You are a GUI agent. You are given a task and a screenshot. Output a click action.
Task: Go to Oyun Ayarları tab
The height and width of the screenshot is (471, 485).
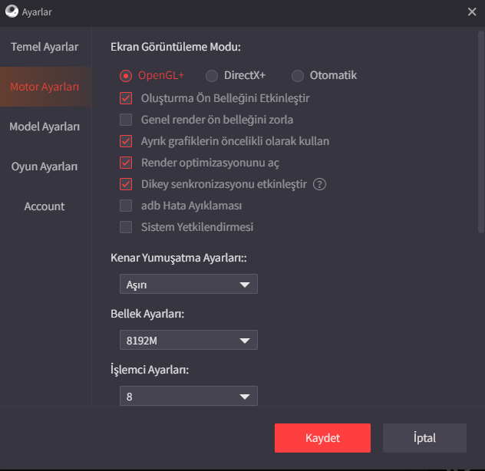click(45, 166)
